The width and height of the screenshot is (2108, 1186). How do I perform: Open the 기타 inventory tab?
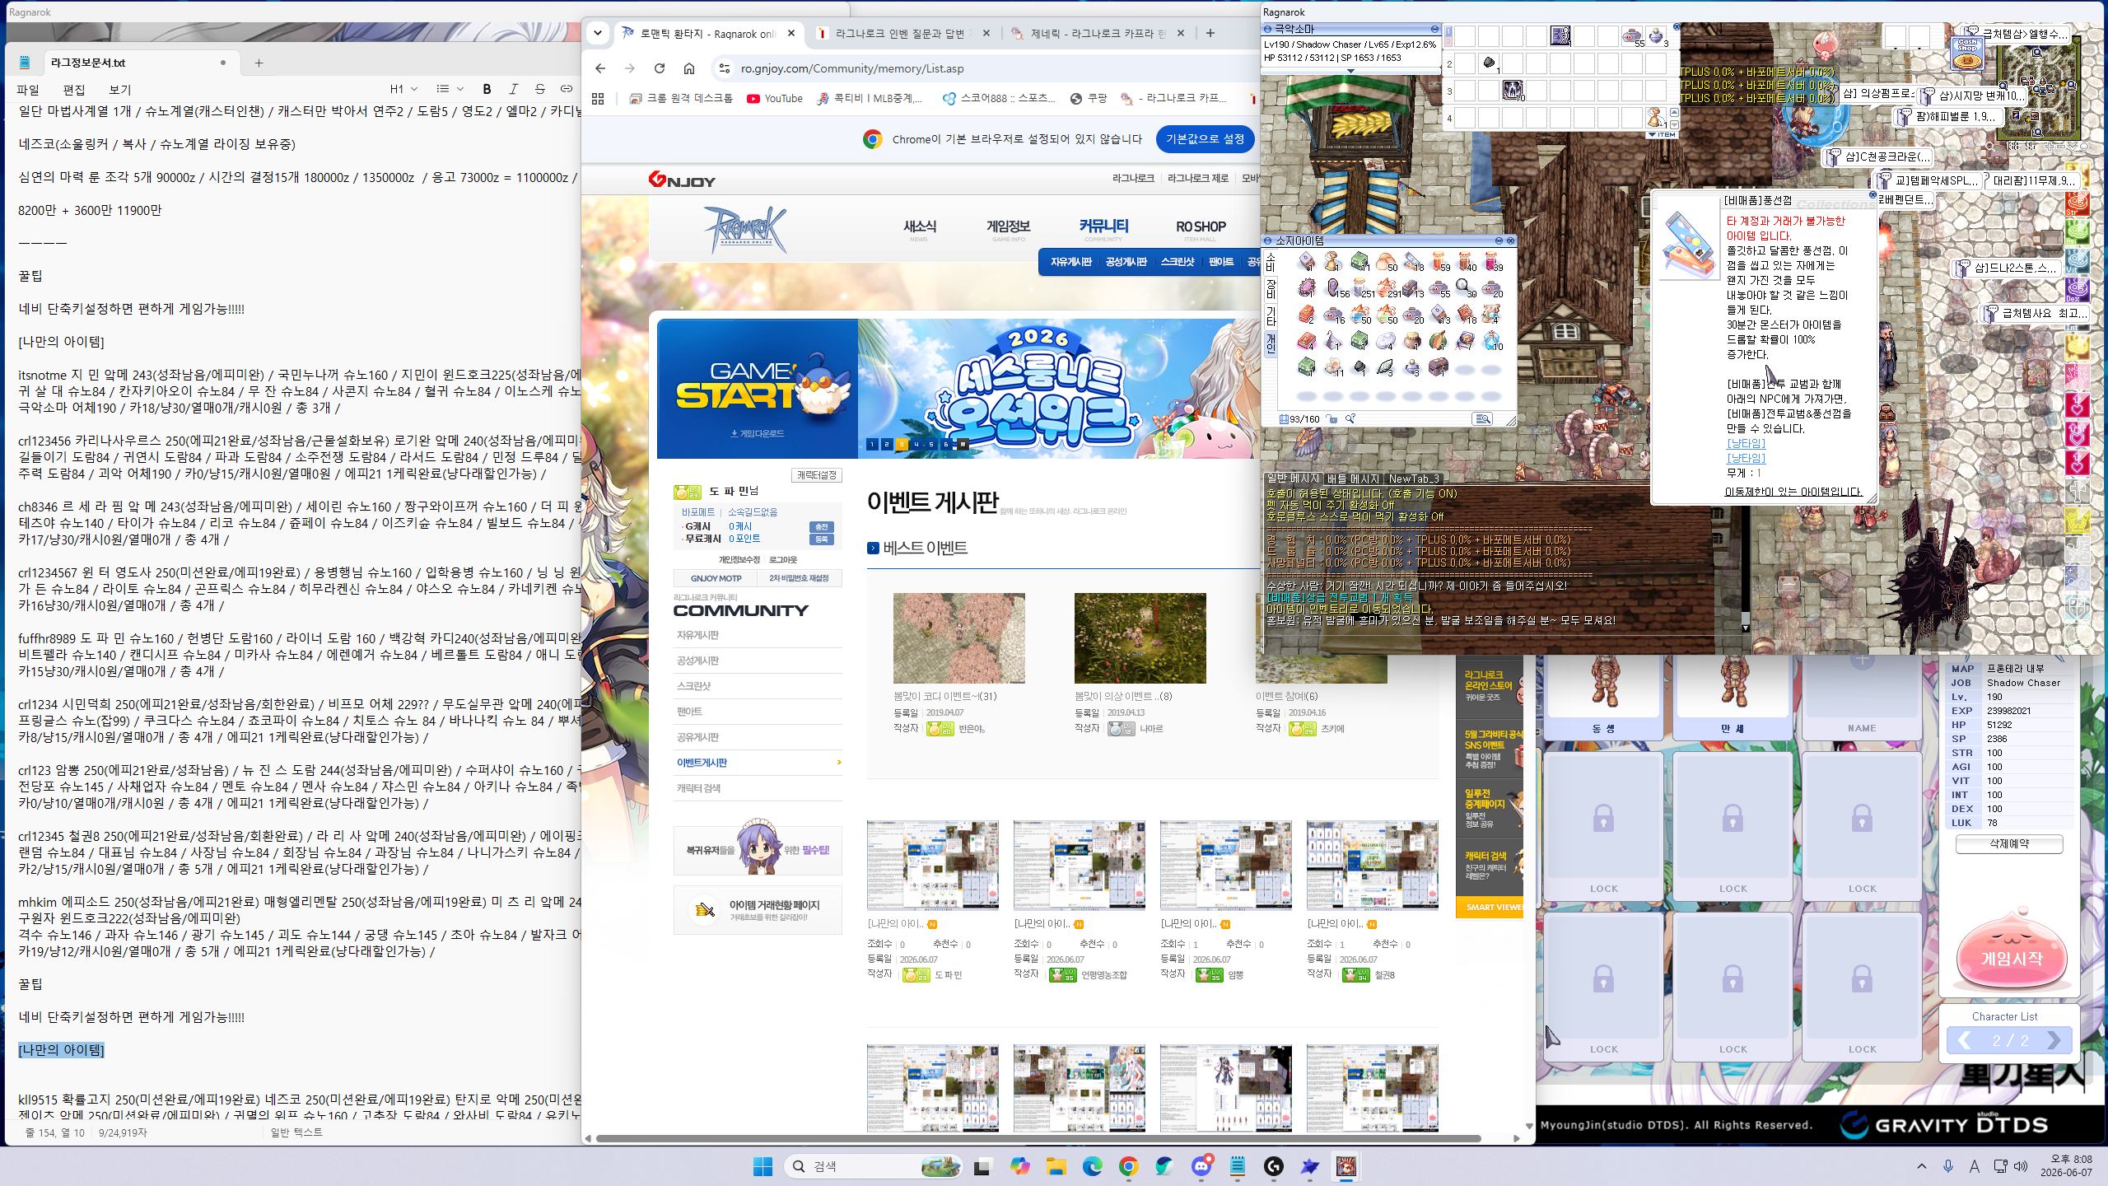pyautogui.click(x=1271, y=316)
